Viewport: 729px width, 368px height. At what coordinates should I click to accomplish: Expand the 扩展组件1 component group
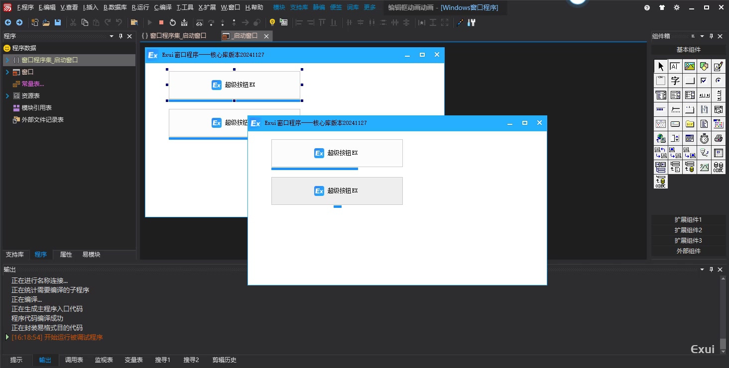pyautogui.click(x=688, y=220)
